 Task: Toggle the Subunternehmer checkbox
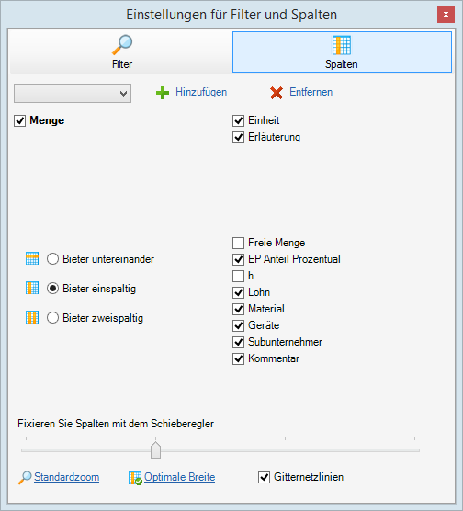pos(238,342)
